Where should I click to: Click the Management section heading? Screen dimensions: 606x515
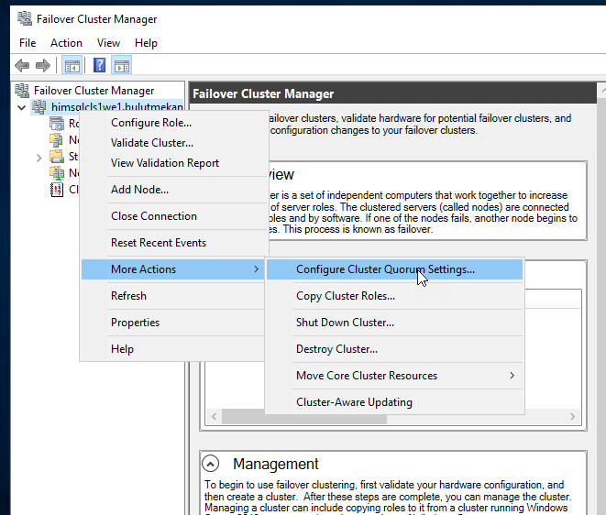(x=276, y=464)
